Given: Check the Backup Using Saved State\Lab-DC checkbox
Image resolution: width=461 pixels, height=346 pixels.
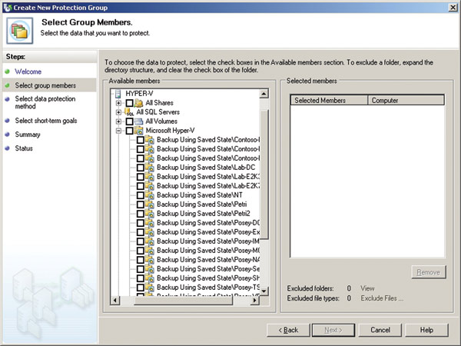Looking at the screenshot, I should 141,168.
